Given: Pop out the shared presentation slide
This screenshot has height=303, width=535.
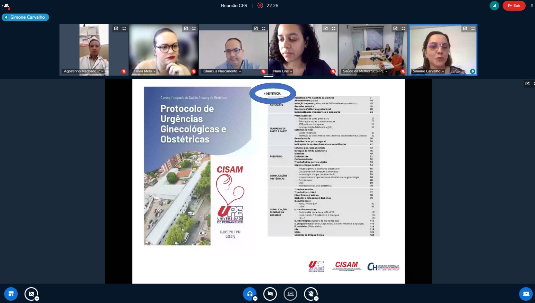Looking at the screenshot, I should [527, 84].
